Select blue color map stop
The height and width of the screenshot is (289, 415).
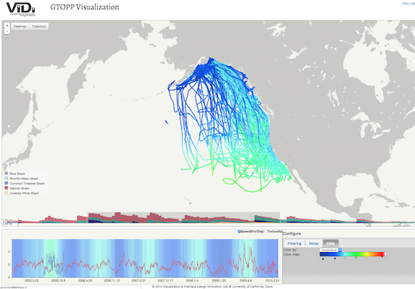tap(335, 258)
